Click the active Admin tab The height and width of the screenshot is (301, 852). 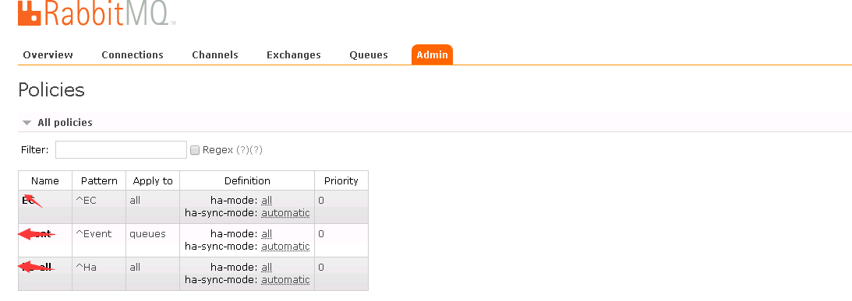pos(432,54)
